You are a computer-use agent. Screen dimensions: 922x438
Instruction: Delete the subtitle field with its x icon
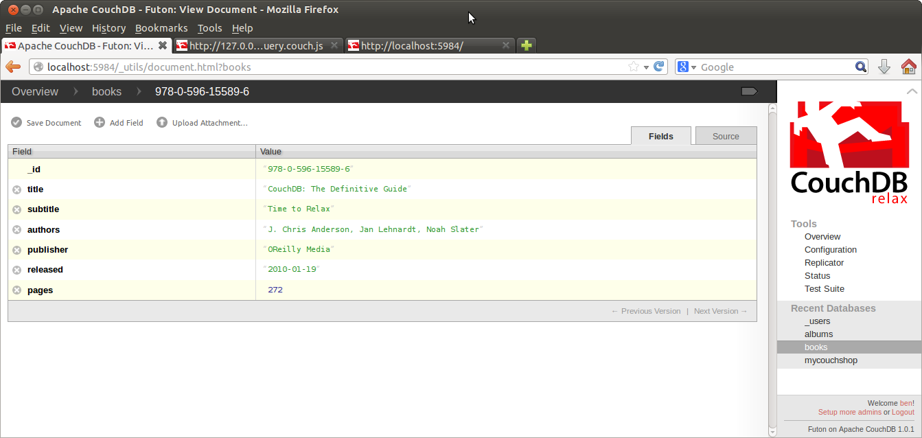[17, 209]
